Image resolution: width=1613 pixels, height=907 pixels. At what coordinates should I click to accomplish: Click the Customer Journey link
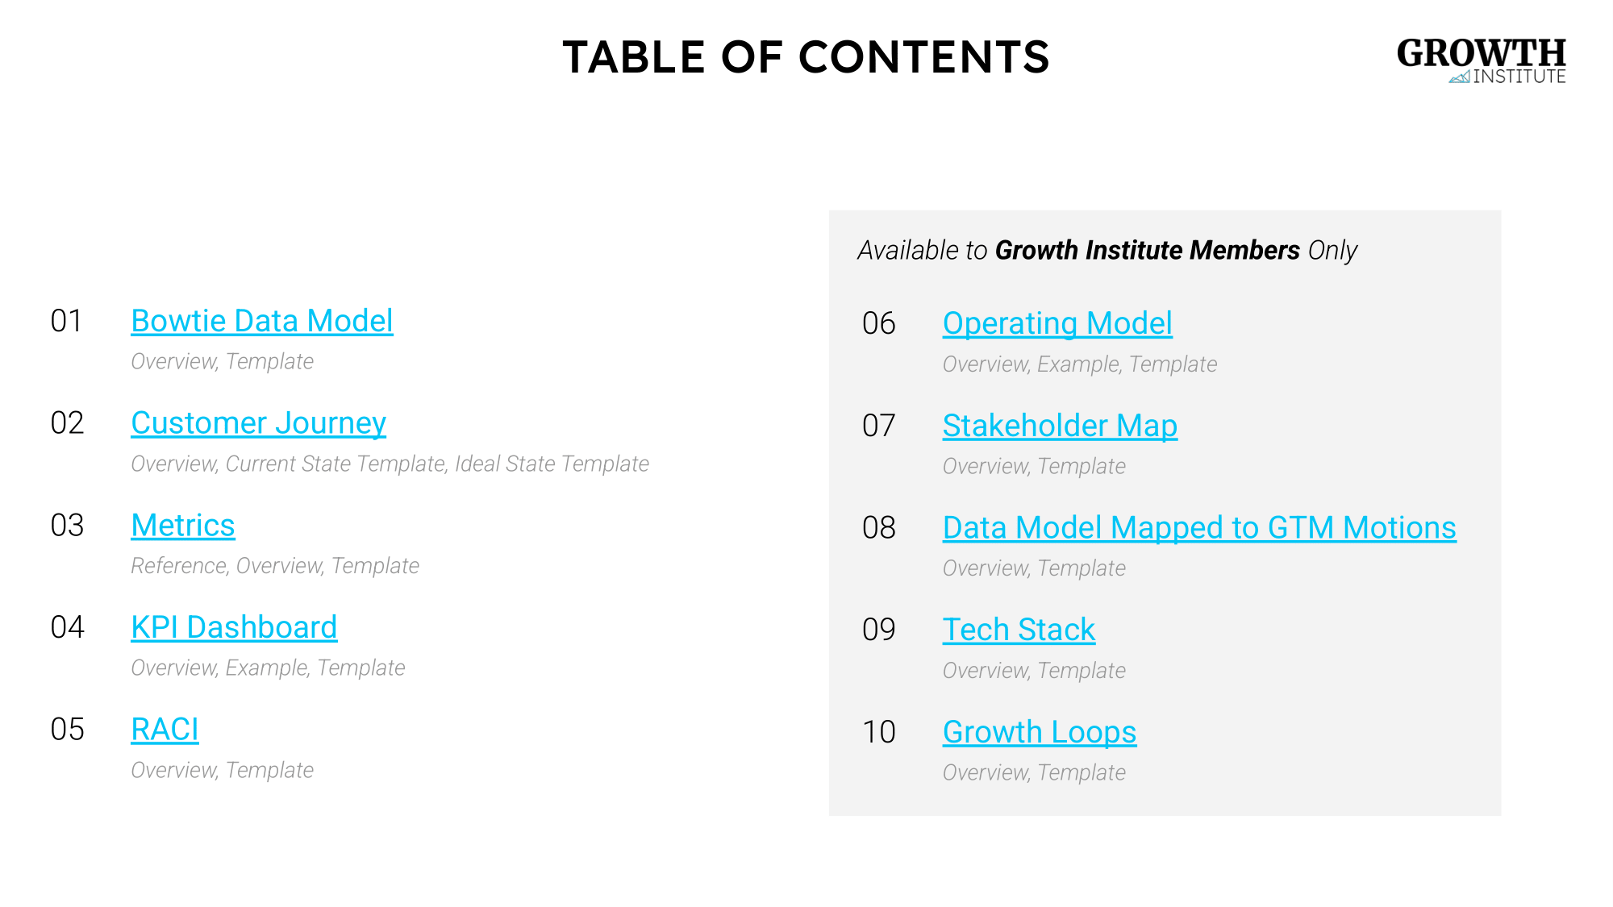(x=258, y=423)
